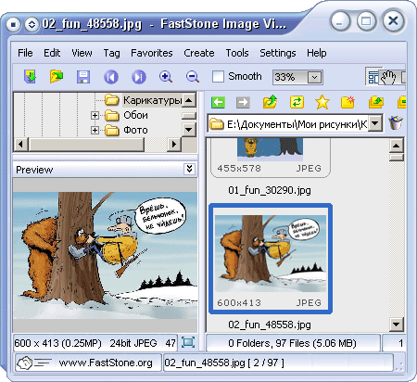Select the Обои folder in tree
The height and width of the screenshot is (382, 417).
135,115
